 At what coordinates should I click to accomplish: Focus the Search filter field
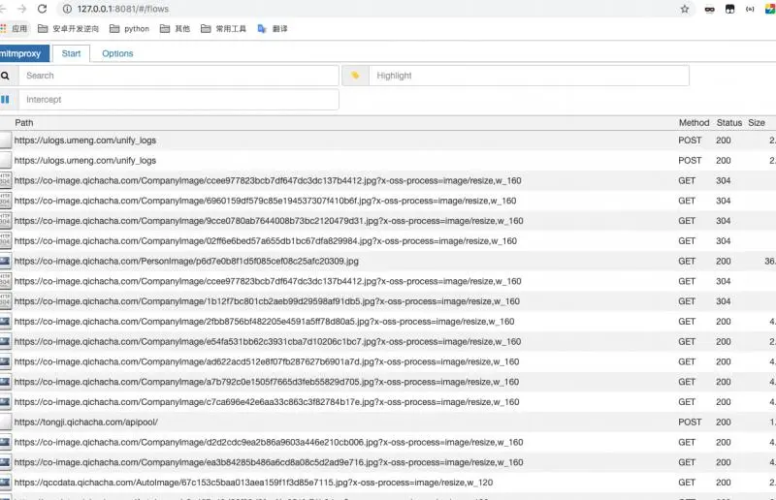178,76
